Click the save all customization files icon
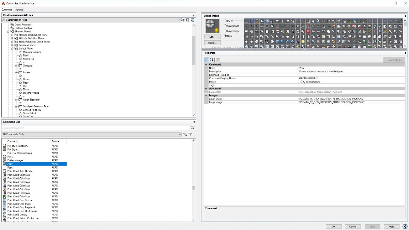409x230 pixels. click(x=193, y=20)
